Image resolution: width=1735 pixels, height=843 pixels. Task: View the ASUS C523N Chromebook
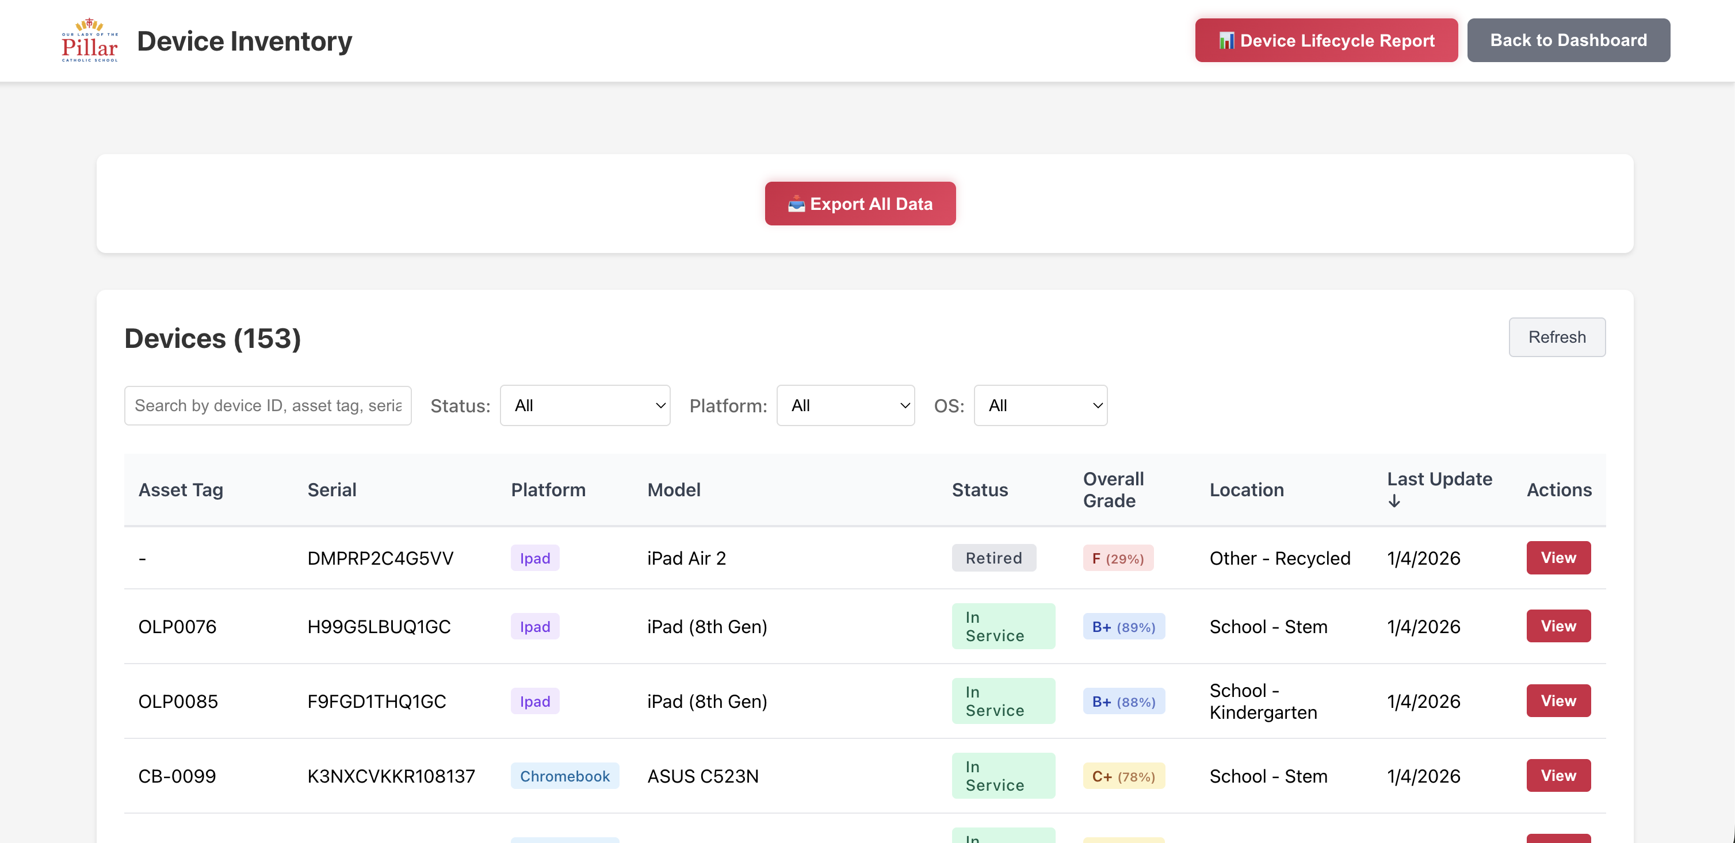click(1558, 775)
